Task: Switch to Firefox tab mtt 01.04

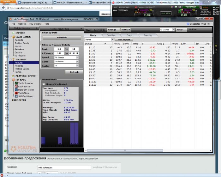Action: 70,3
